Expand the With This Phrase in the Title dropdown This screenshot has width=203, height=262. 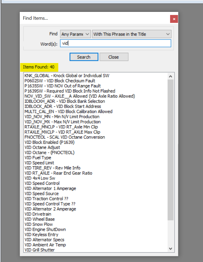pyautogui.click(x=131, y=34)
